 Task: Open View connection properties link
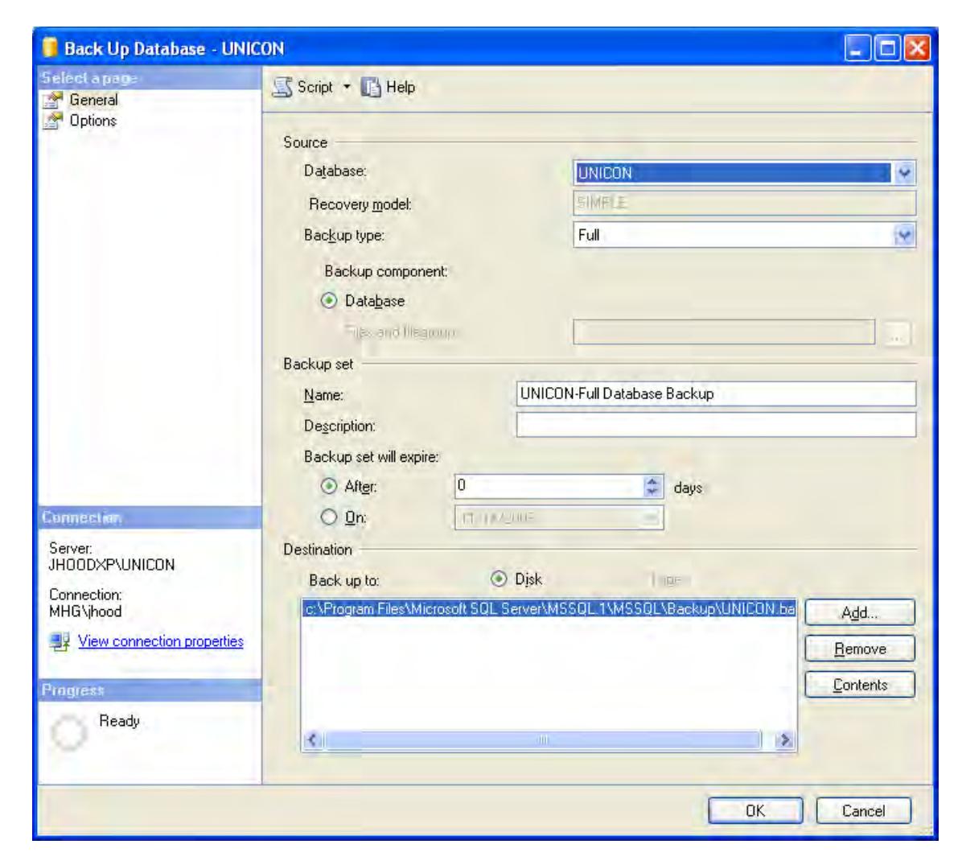[x=161, y=641]
